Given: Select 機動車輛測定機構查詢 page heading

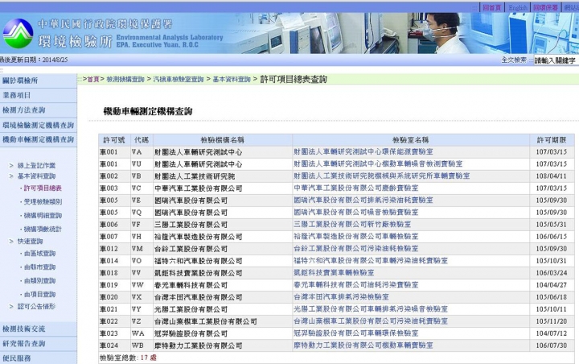Looking at the screenshot, I should click(148, 111).
